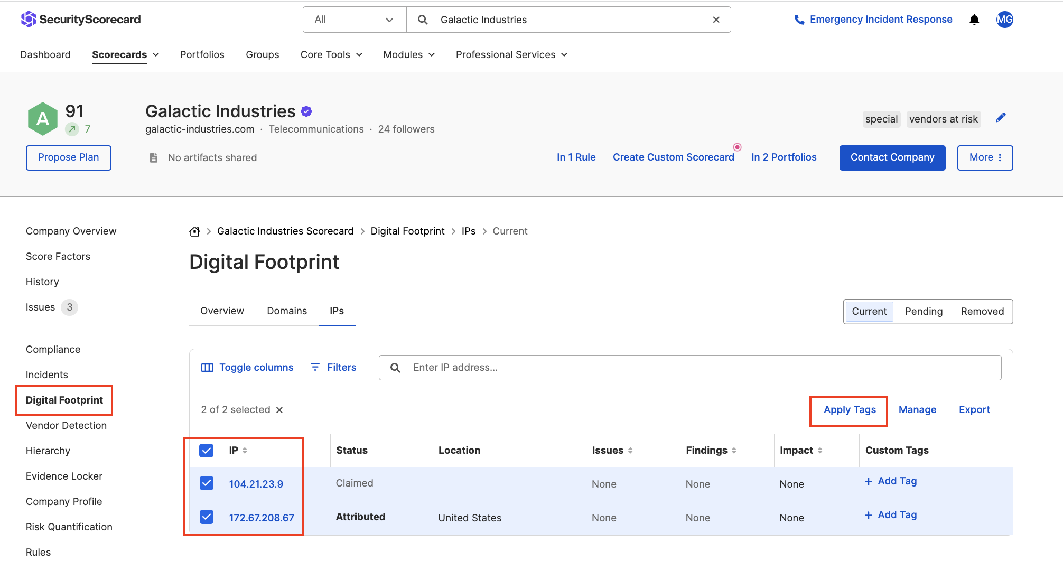
Task: Click the Emergency Incident Response phone icon
Action: tap(799, 20)
